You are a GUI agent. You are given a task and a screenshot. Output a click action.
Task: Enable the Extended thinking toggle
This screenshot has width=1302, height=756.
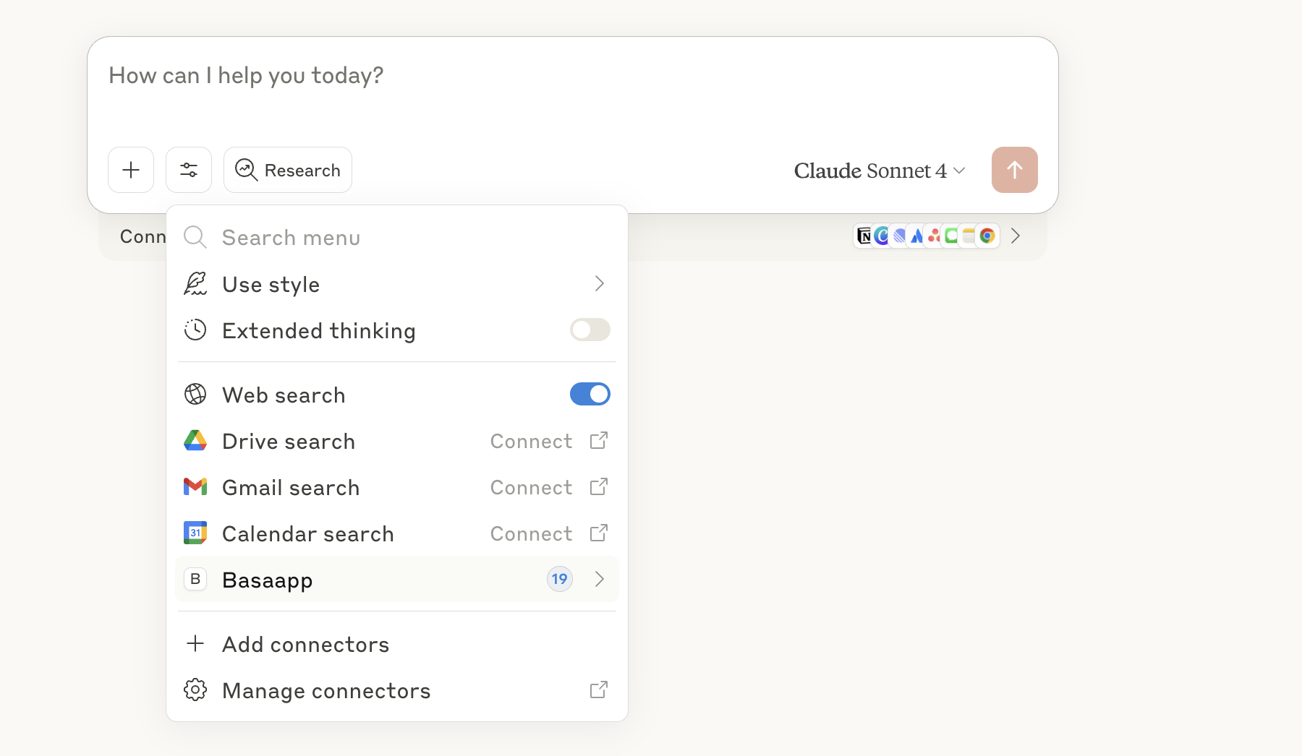590,330
